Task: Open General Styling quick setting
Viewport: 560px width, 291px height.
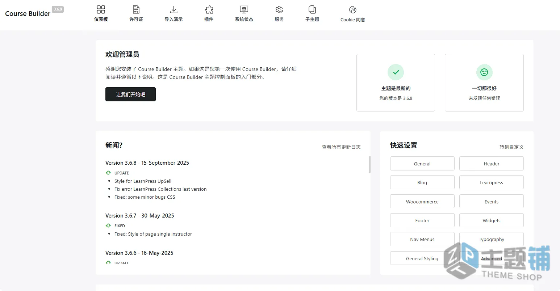Action: coord(422,258)
